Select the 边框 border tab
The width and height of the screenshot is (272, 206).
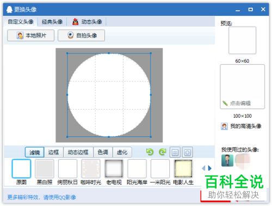pyautogui.click(x=53, y=152)
